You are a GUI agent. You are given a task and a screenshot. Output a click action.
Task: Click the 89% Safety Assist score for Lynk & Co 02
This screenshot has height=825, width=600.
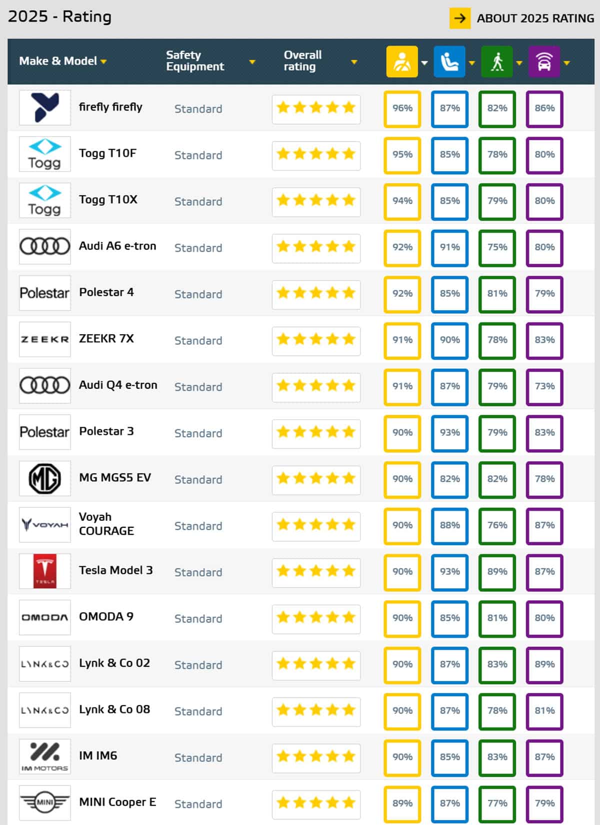[x=544, y=664]
